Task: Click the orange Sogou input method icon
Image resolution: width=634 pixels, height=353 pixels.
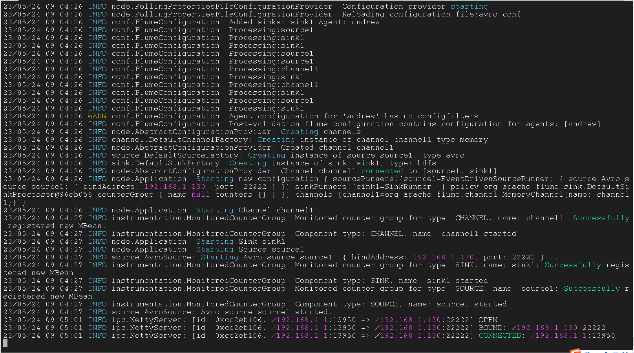Action: [x=576, y=351]
